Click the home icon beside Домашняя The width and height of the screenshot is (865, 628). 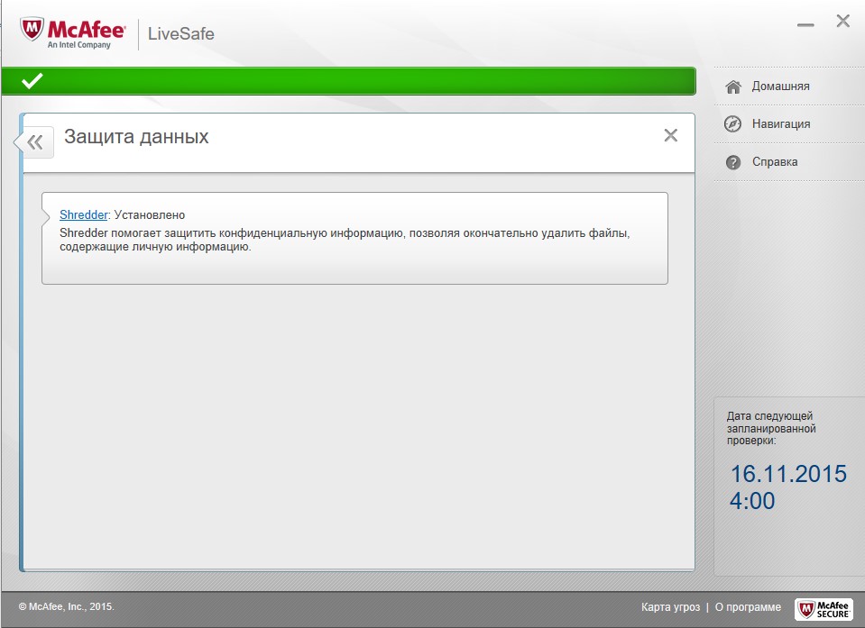(733, 86)
